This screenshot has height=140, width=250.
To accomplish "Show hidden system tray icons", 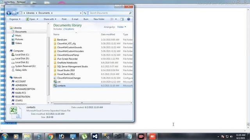I will click(218, 136).
